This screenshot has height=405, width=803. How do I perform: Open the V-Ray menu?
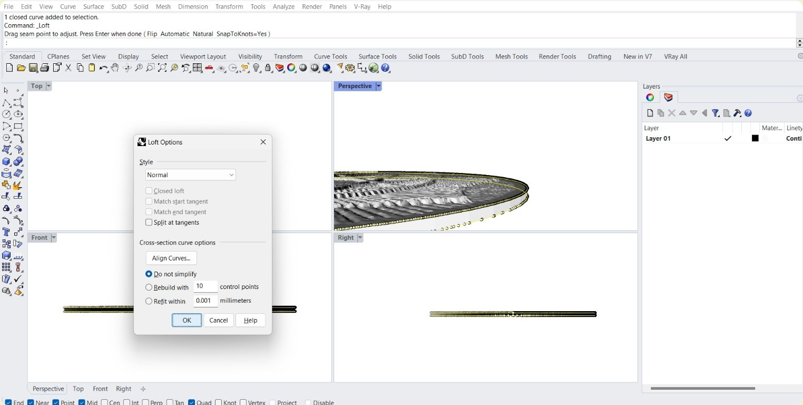click(362, 6)
